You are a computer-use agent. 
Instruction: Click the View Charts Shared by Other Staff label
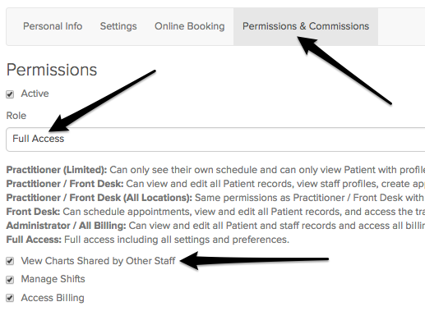point(98,261)
